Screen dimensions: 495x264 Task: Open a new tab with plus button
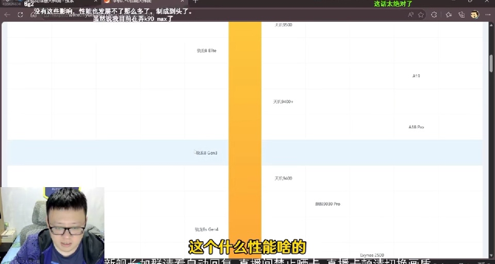(x=195, y=1)
